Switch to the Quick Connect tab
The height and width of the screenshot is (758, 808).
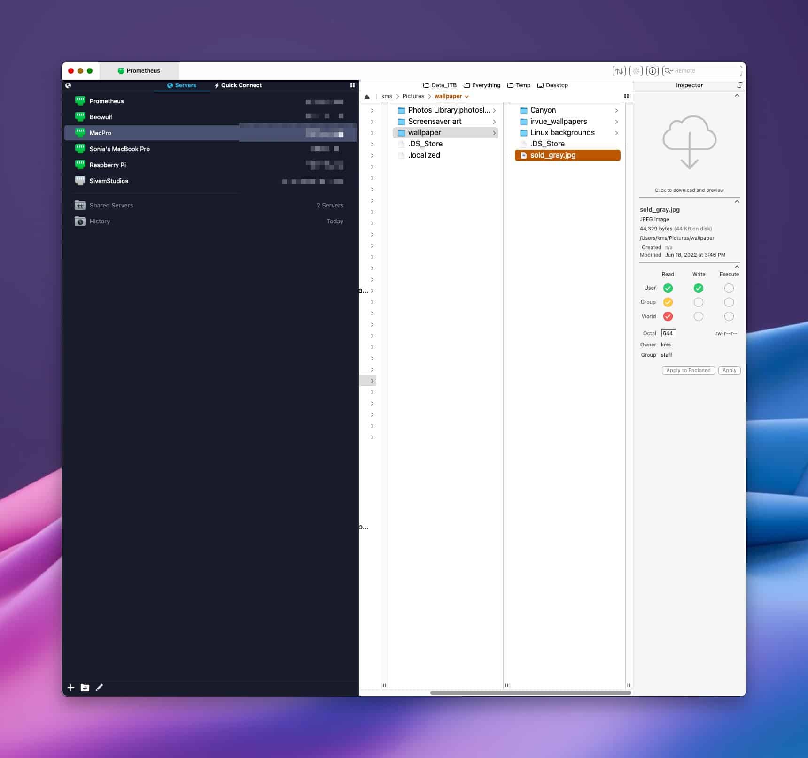click(x=238, y=85)
